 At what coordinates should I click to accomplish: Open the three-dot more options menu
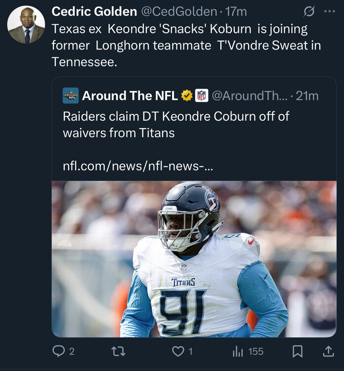[x=329, y=11]
